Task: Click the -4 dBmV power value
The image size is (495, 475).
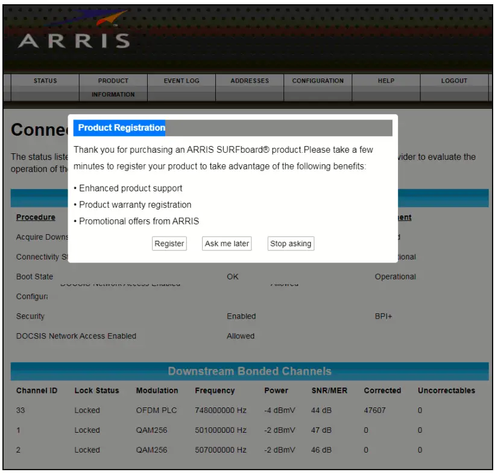Action: pos(280,410)
